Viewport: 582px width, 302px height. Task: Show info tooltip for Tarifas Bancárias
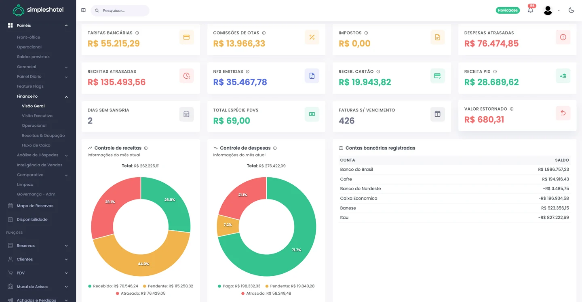coord(137,33)
